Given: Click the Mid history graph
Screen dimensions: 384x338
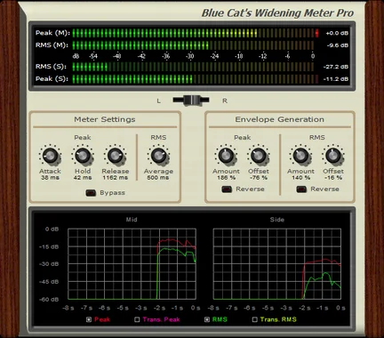Looking at the screenshot, I should point(132,263).
